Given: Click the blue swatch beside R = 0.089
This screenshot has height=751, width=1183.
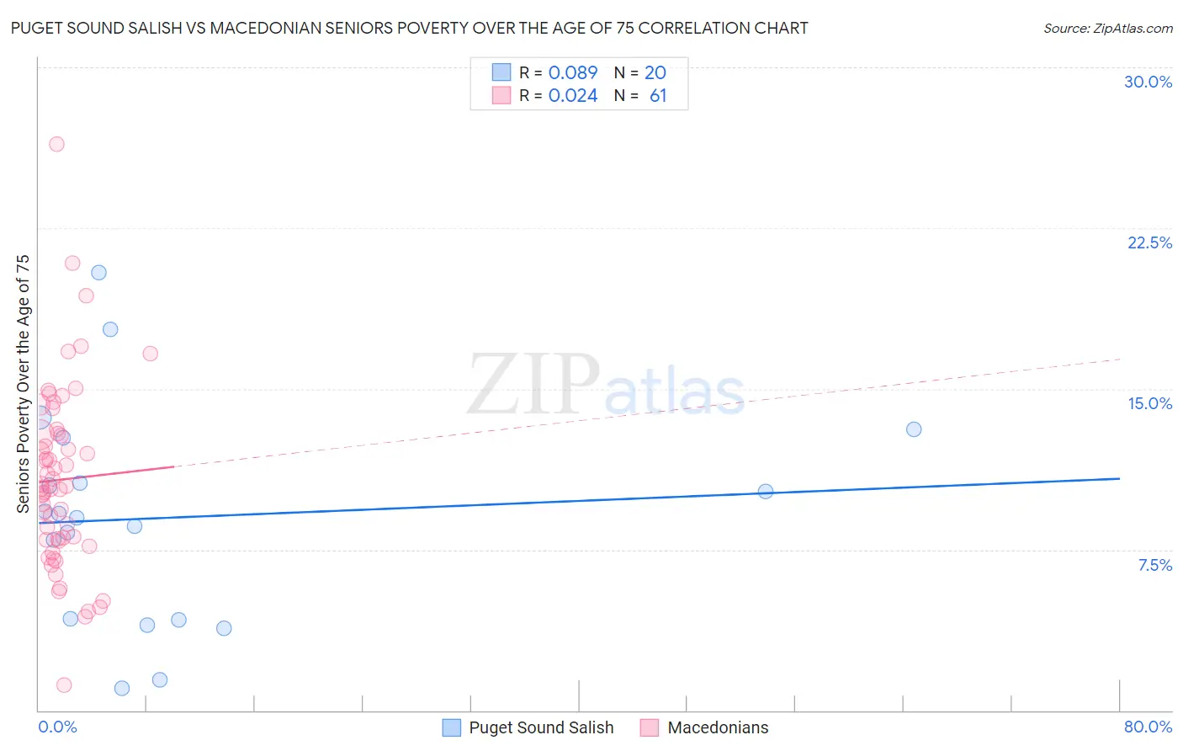Looking at the screenshot, I should pyautogui.click(x=501, y=72).
